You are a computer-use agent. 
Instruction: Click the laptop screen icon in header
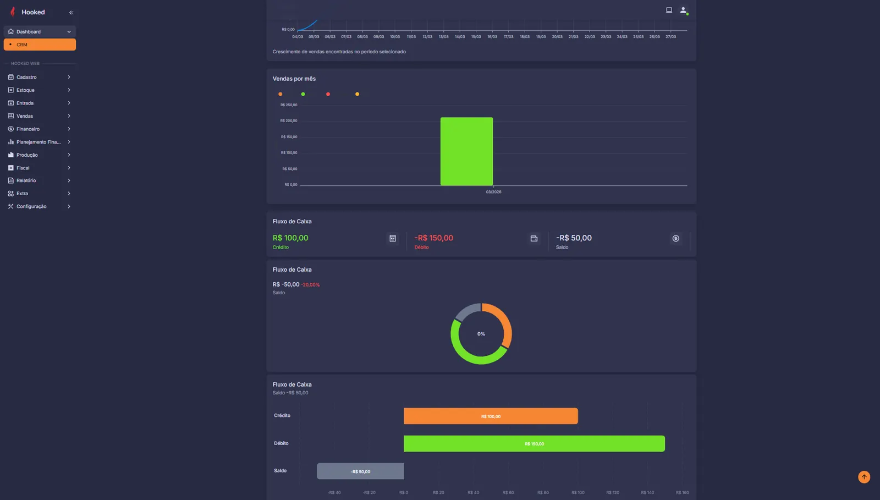pyautogui.click(x=669, y=10)
